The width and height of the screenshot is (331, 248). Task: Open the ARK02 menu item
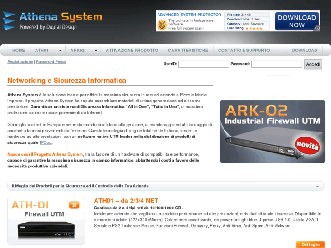[77, 51]
